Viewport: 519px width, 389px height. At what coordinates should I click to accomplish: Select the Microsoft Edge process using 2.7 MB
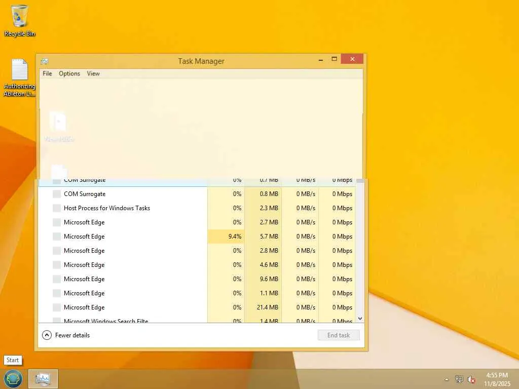[197, 222]
